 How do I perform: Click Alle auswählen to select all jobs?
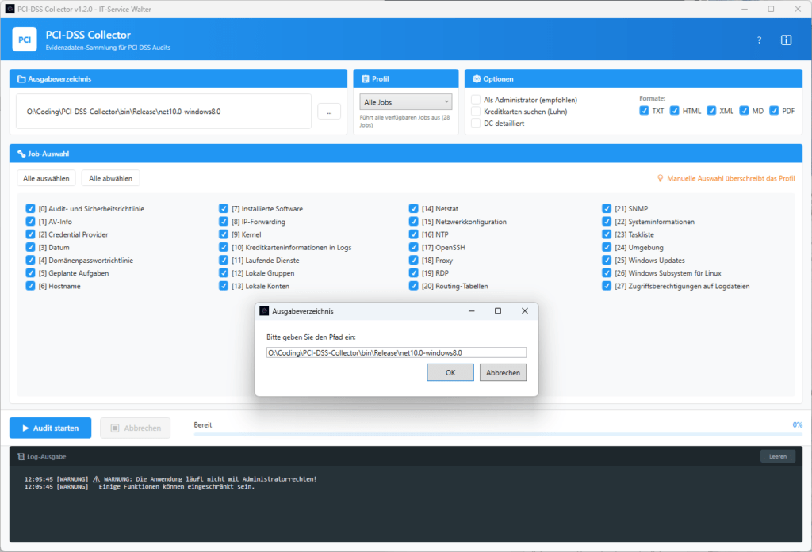(x=45, y=177)
